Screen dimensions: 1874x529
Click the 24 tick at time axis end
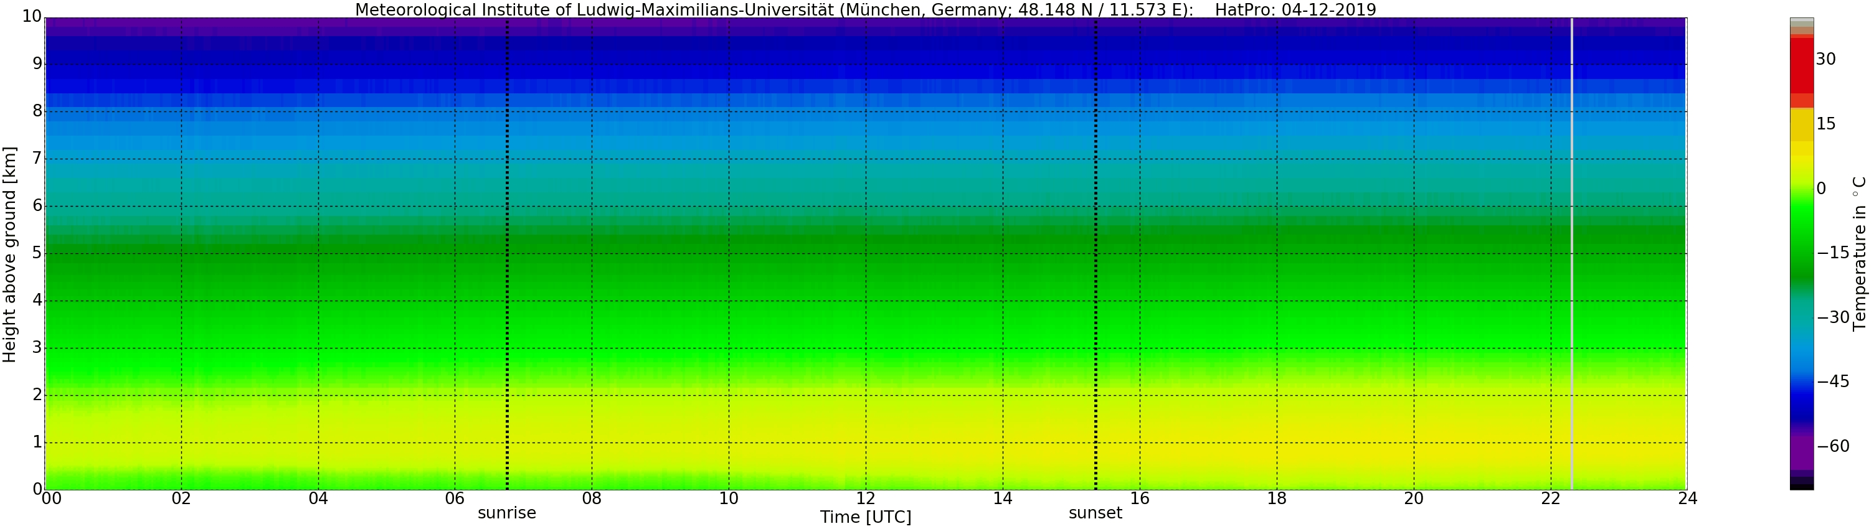pyautogui.click(x=1687, y=499)
